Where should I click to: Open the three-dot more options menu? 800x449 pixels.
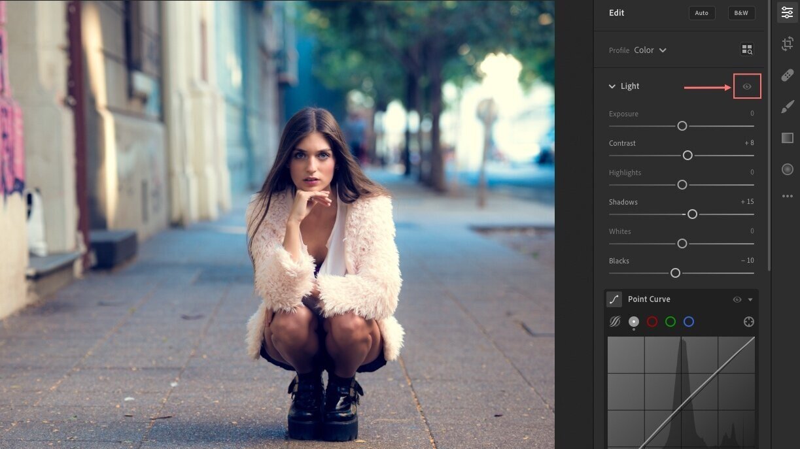[x=787, y=196]
